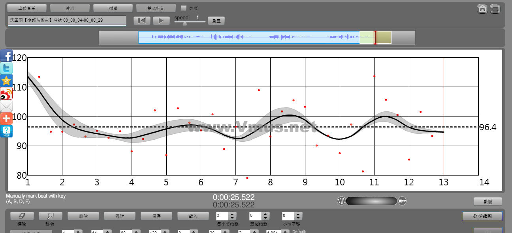Click the 小节平移 bar offset field
This screenshot has height=233, width=512.
click(x=289, y=216)
